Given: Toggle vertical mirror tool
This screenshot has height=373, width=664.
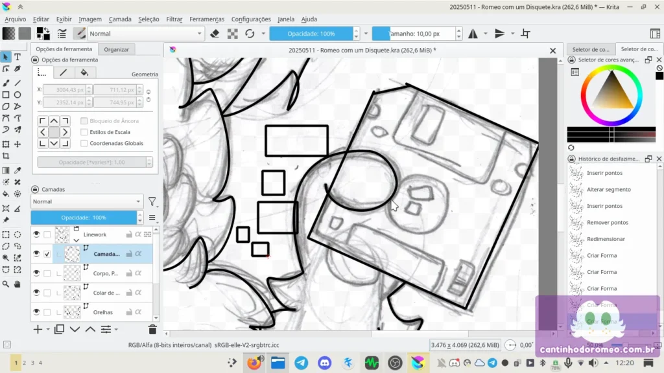Looking at the screenshot, I should [x=500, y=34].
